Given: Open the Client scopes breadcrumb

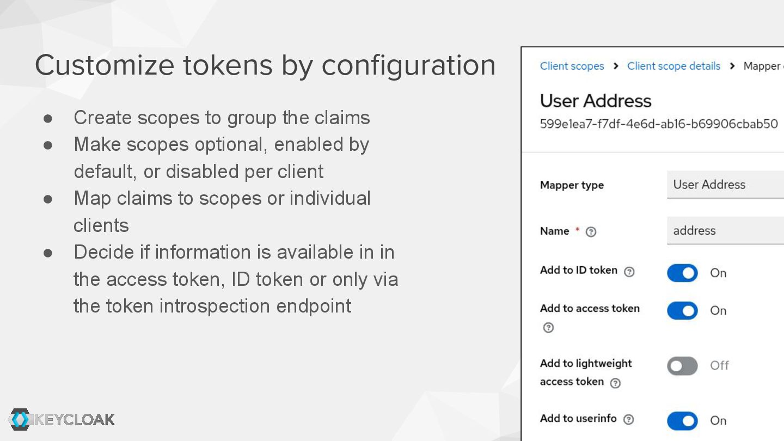Looking at the screenshot, I should pos(572,66).
